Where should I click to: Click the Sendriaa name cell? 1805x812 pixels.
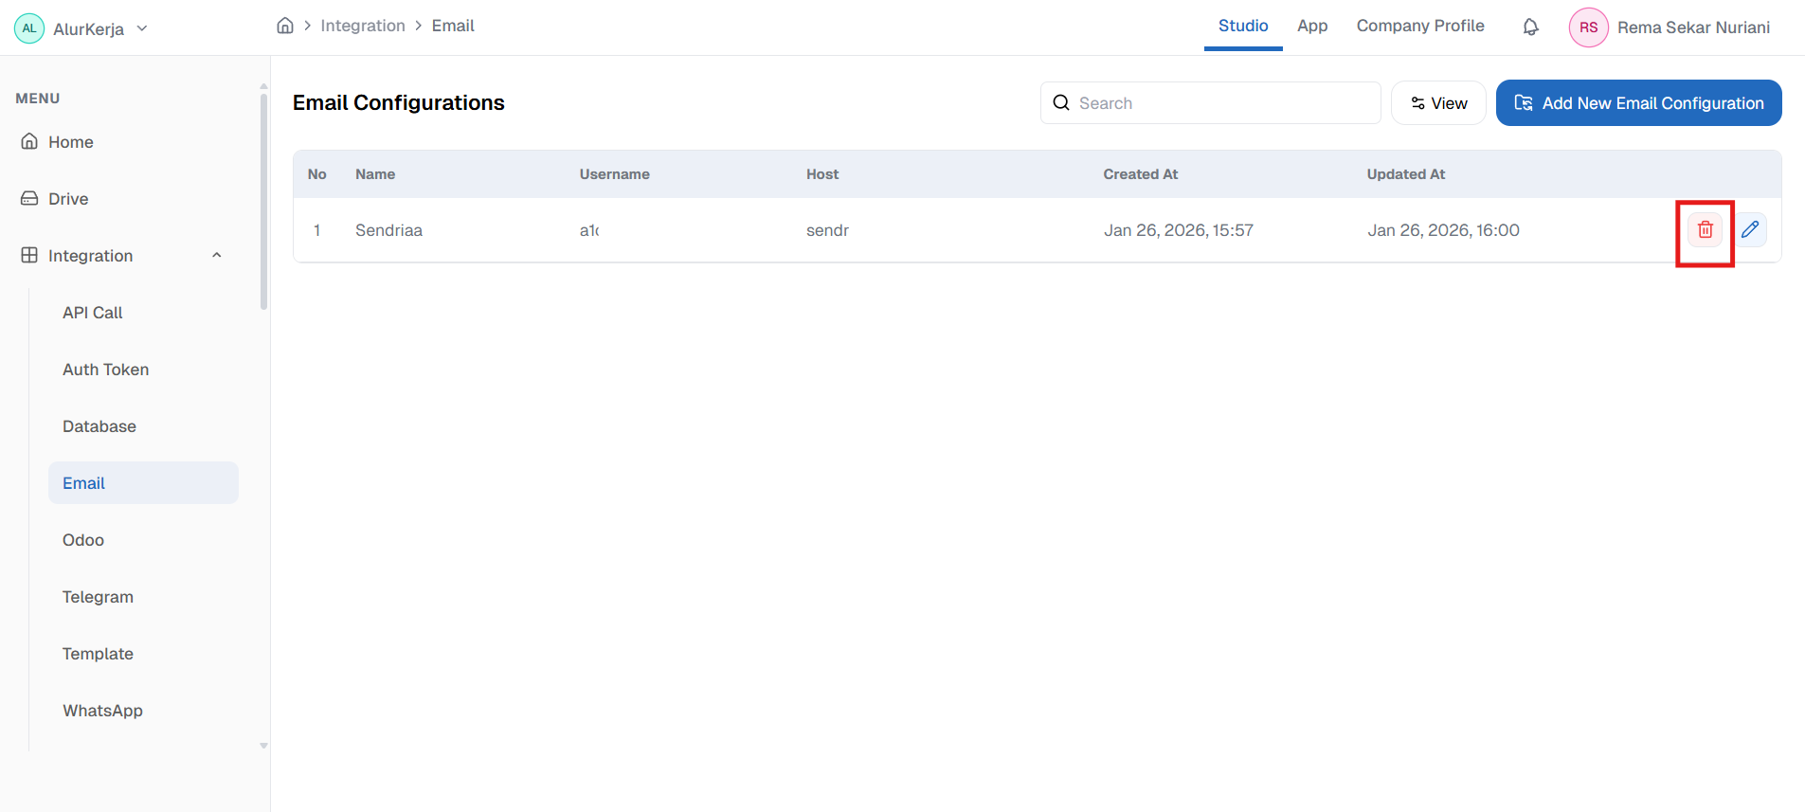(x=388, y=230)
